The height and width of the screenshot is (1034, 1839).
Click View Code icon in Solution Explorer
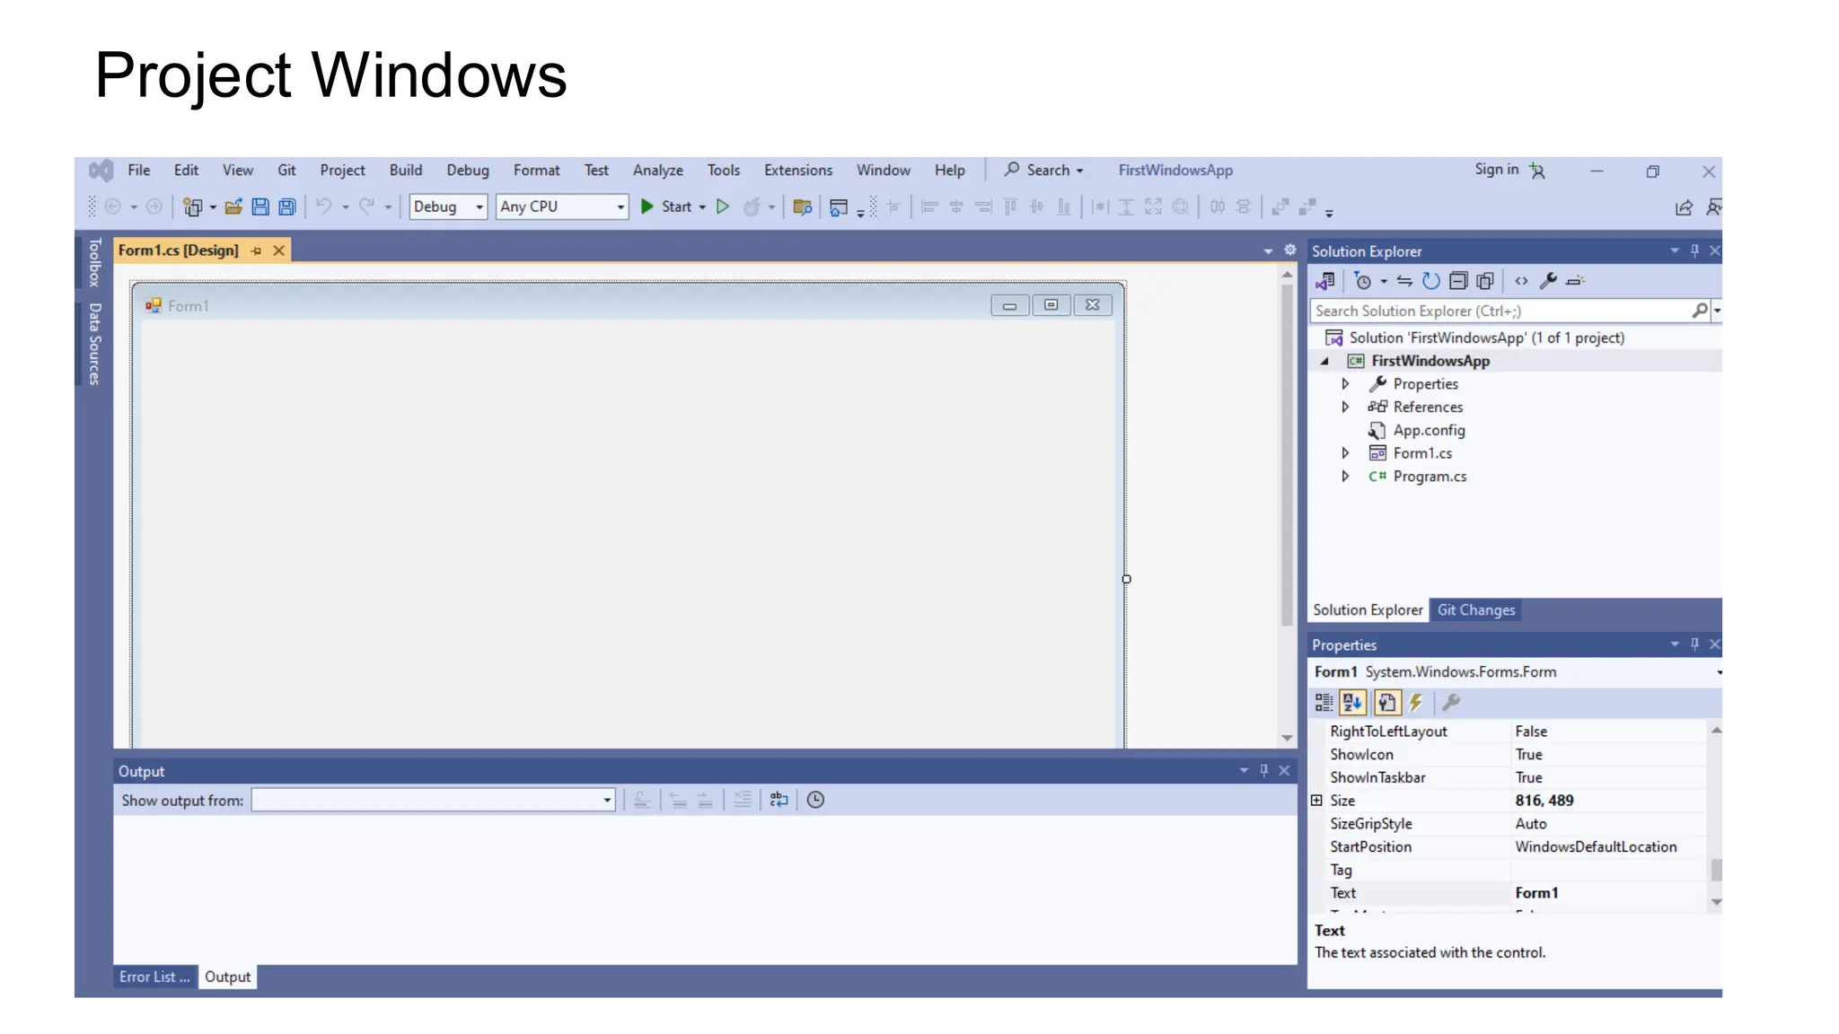pyautogui.click(x=1521, y=281)
